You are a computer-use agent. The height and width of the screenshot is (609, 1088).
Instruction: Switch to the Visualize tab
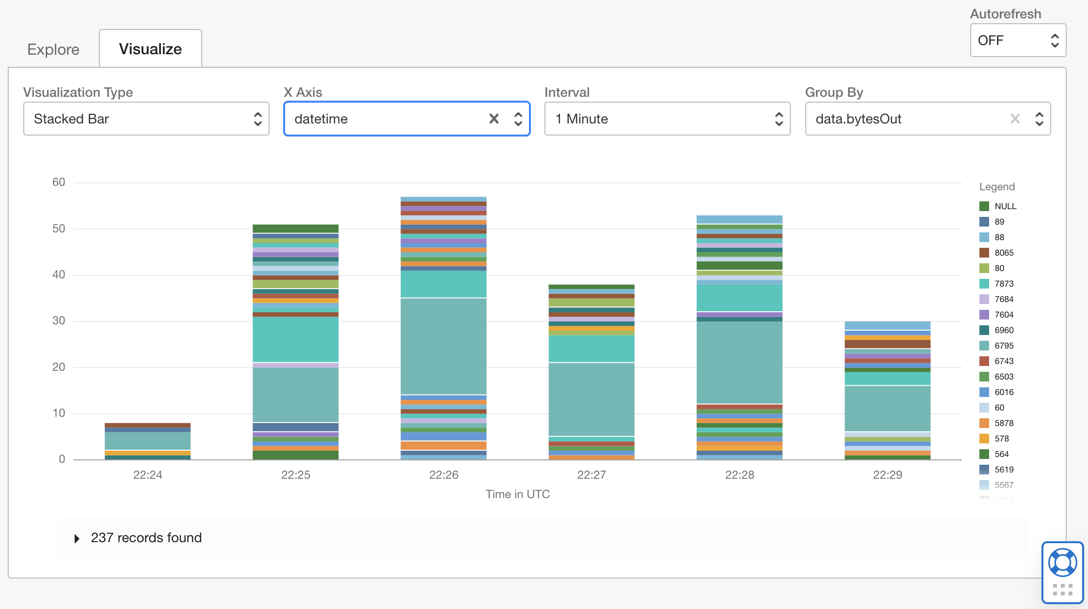click(150, 48)
